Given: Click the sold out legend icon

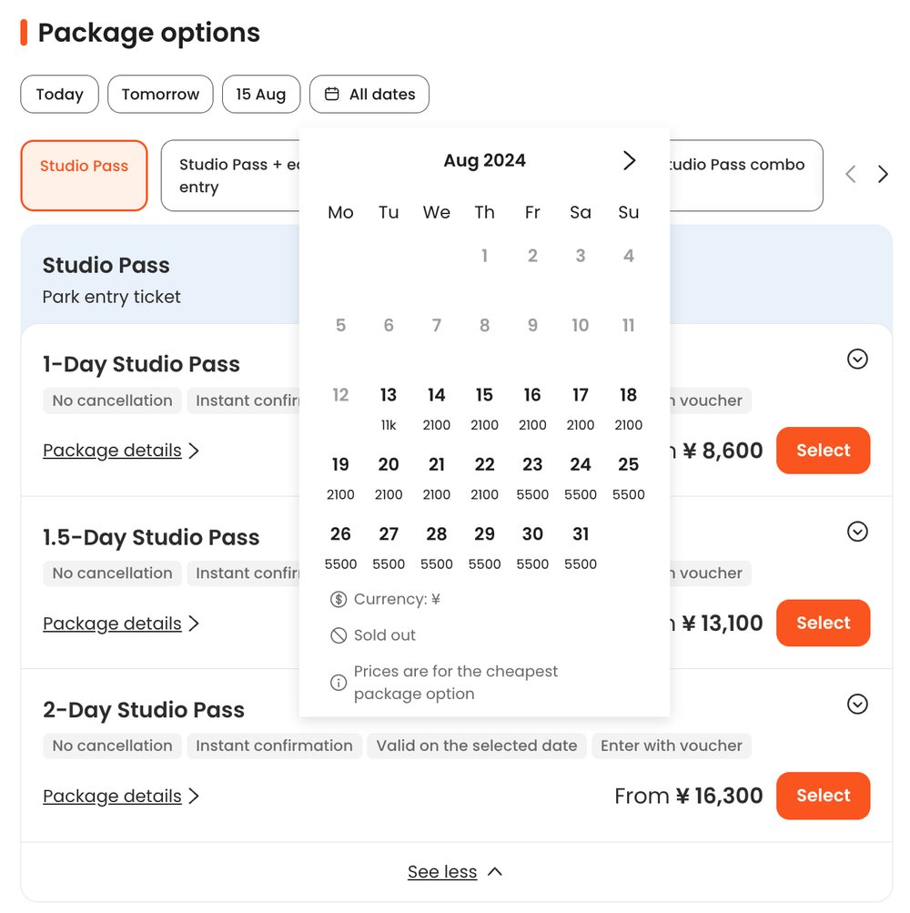Looking at the screenshot, I should click(x=339, y=635).
